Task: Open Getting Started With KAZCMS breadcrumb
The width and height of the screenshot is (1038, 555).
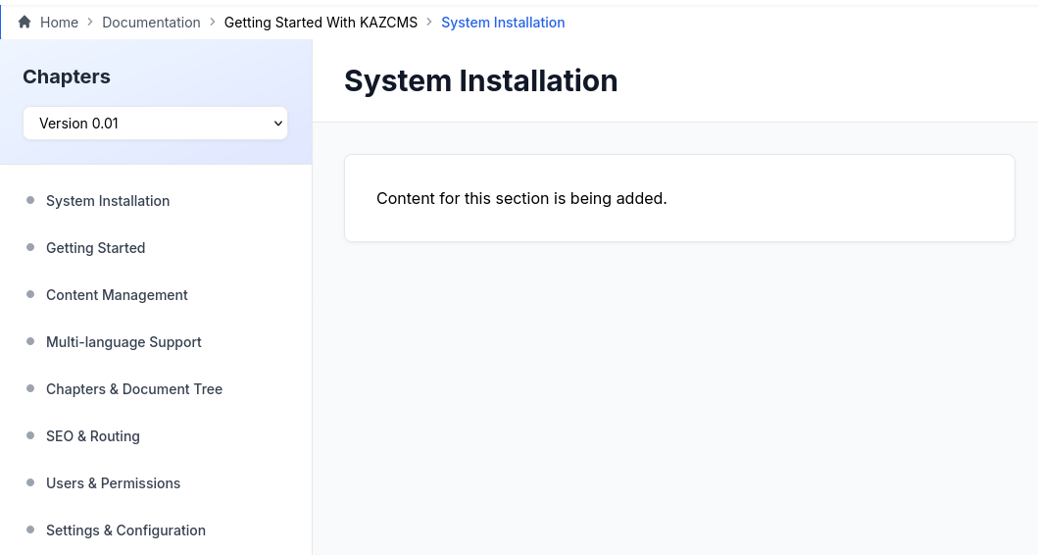Action: [x=321, y=22]
